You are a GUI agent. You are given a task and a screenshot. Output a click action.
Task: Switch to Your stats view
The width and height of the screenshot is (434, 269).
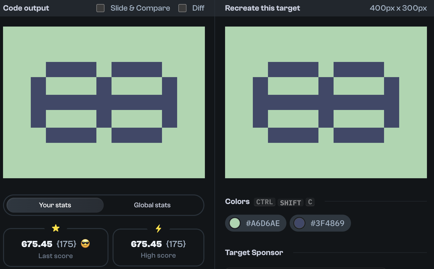55,205
